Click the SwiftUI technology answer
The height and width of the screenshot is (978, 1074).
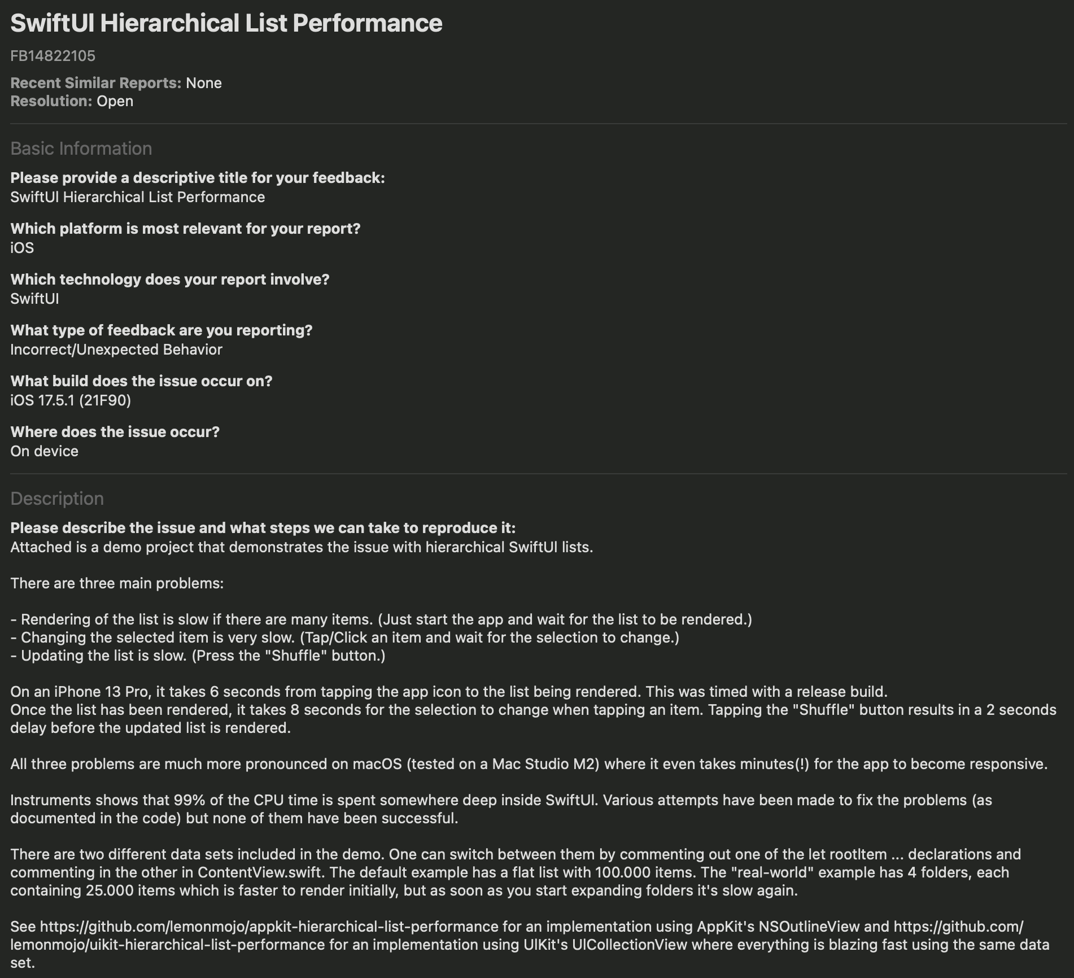(x=34, y=299)
